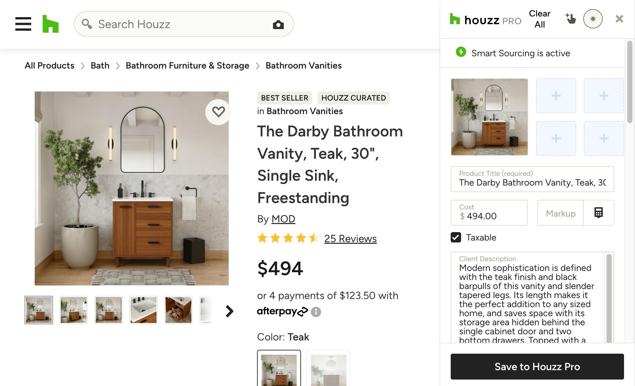635x386 pixels.
Task: Open All Products breadcrumb
Action: click(x=49, y=66)
